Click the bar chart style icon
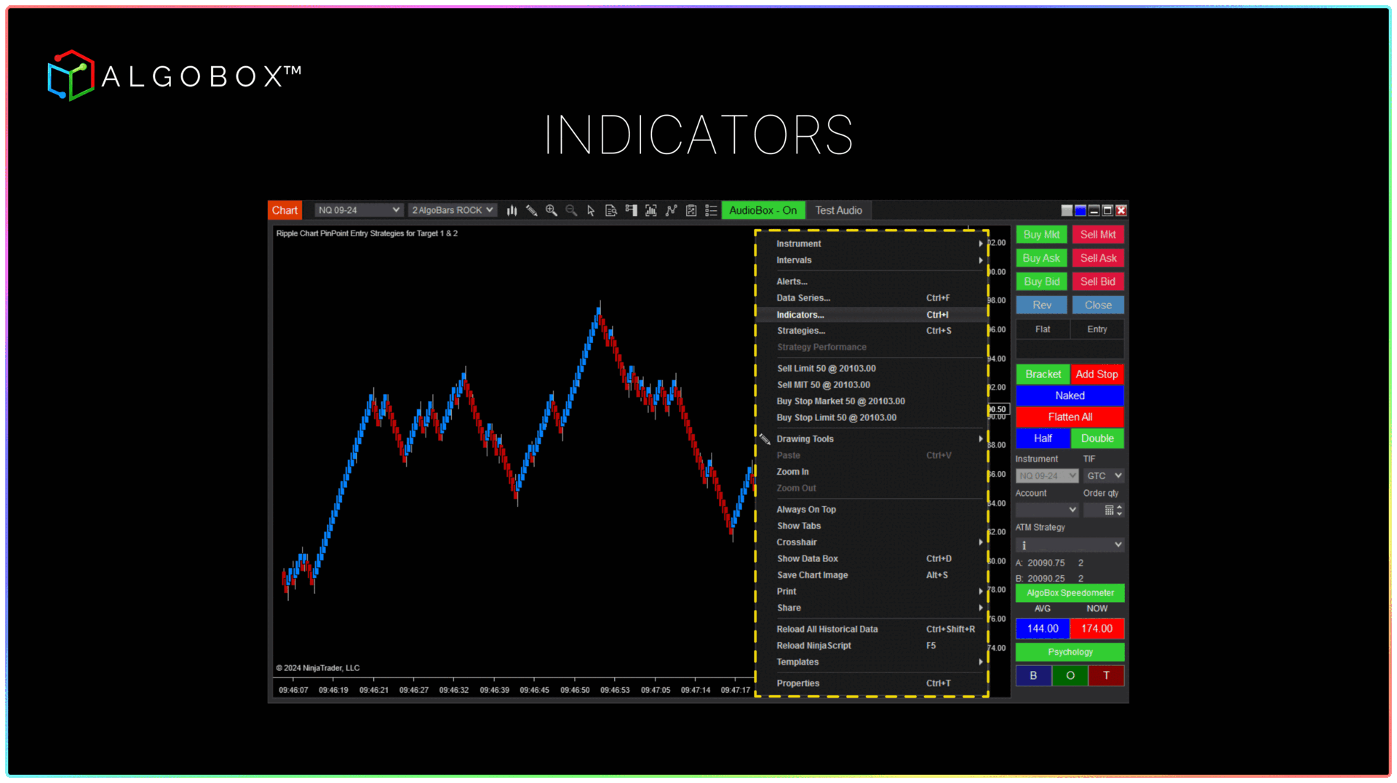The image size is (1397, 783). click(x=512, y=210)
